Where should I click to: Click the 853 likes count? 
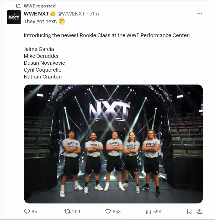pyautogui.click(x=116, y=211)
